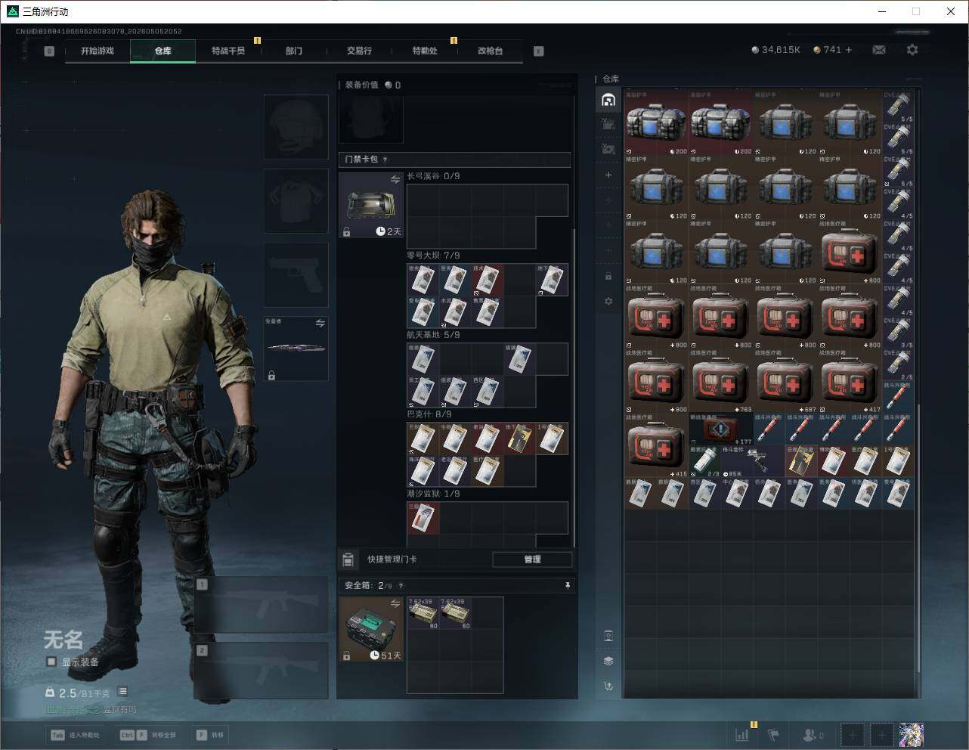Click the 航天基地: 5/9 section label
The image size is (969, 750).
[x=433, y=335]
